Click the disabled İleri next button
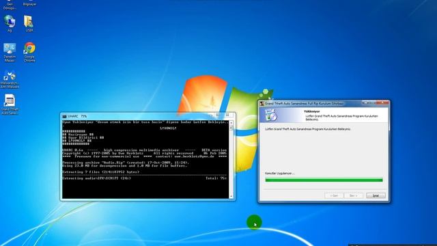This screenshot has height=246, width=437. click(x=354, y=195)
